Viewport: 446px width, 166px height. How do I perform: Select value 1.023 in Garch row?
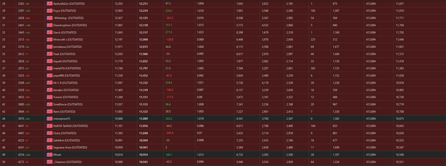tap(200, 32)
